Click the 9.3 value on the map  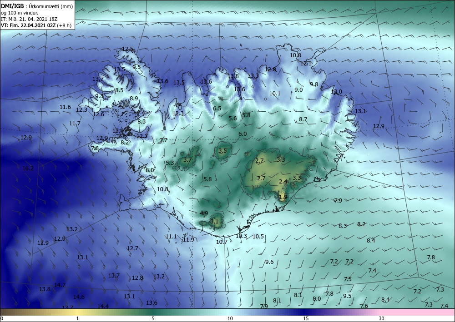click(x=99, y=96)
